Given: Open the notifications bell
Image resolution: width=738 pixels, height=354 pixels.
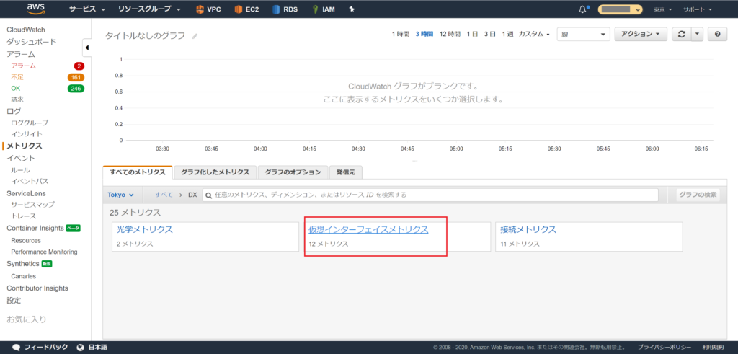Looking at the screenshot, I should tap(582, 10).
